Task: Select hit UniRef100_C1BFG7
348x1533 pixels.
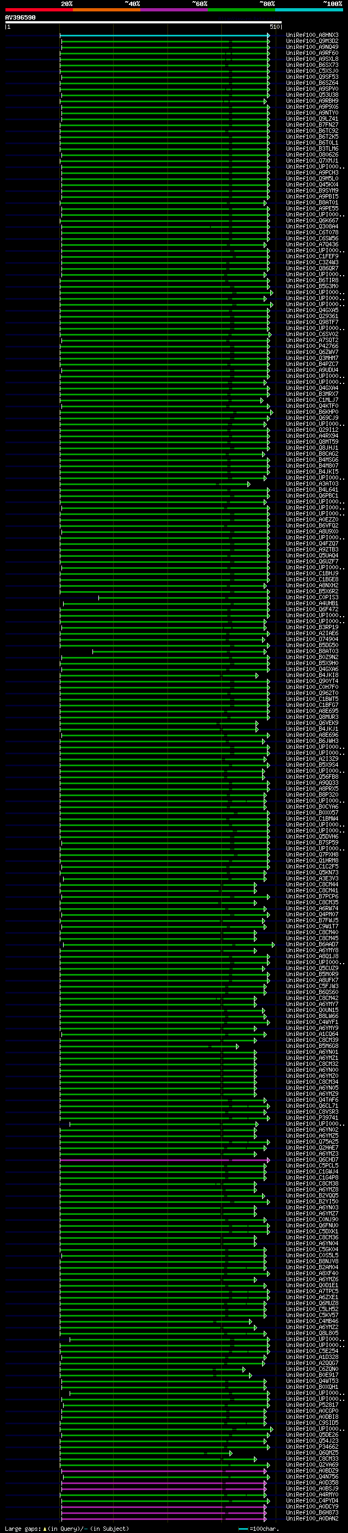Action: point(312,705)
